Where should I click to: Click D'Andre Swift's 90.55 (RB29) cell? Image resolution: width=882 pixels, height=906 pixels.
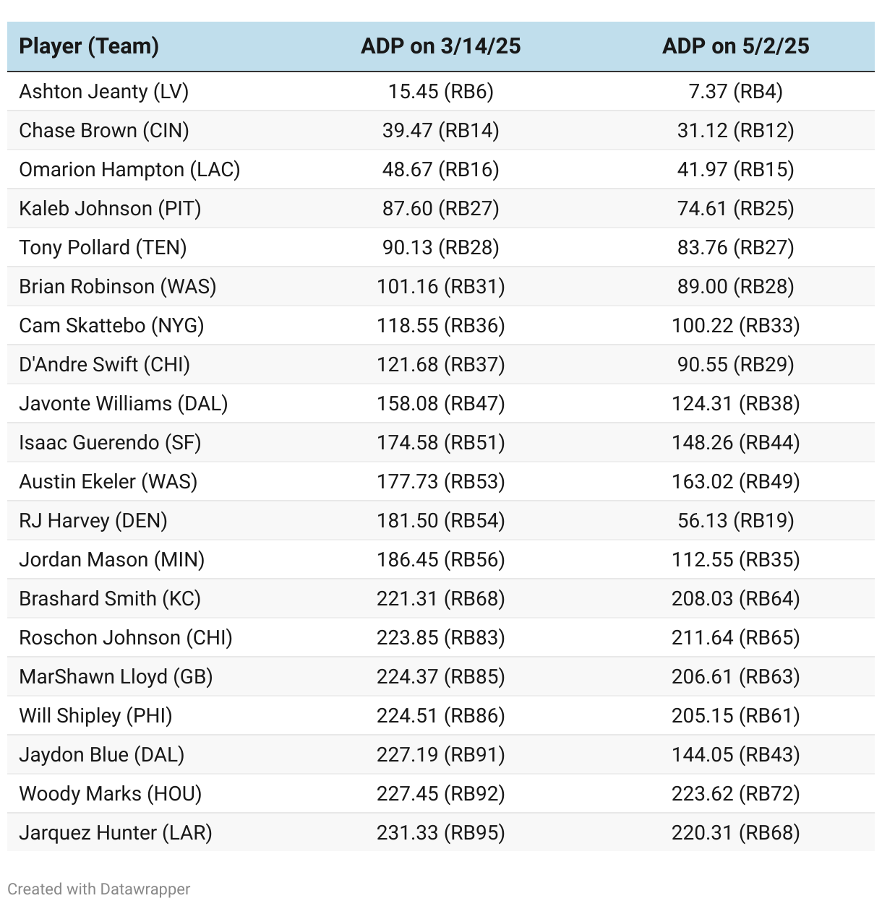735,365
